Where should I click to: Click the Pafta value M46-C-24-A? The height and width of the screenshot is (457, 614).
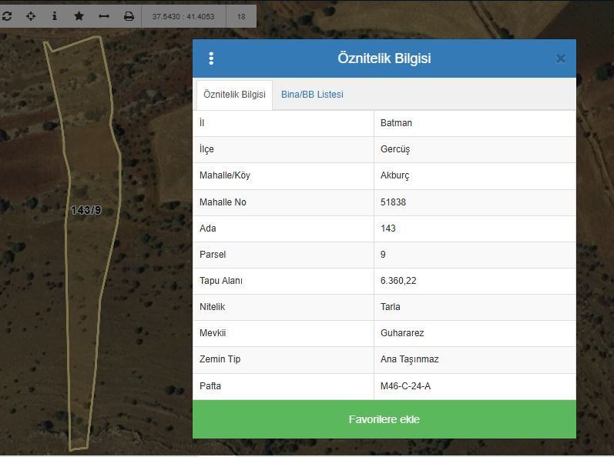coord(405,386)
